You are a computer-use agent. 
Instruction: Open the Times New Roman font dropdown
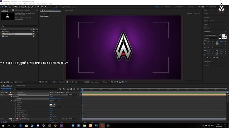(x=211, y=35)
